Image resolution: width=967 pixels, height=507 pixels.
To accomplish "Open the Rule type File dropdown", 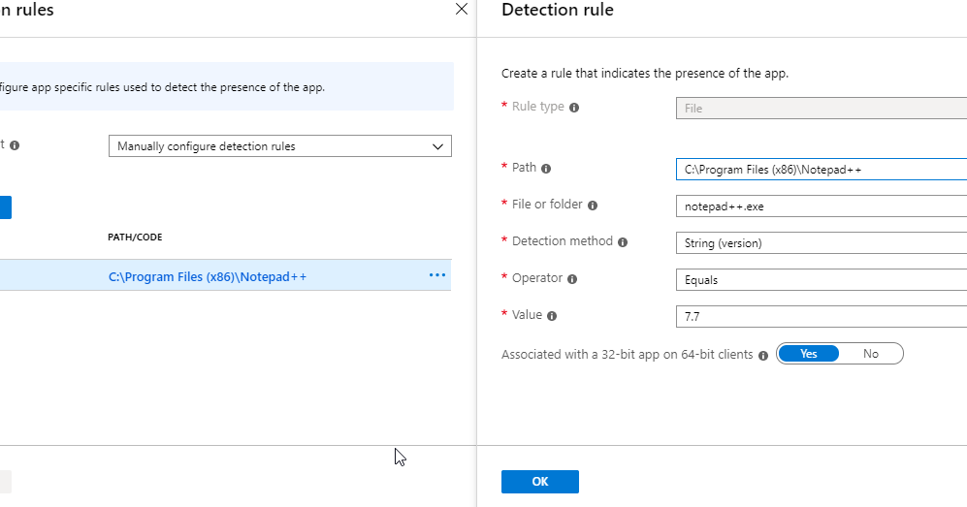I will pyautogui.click(x=821, y=109).
